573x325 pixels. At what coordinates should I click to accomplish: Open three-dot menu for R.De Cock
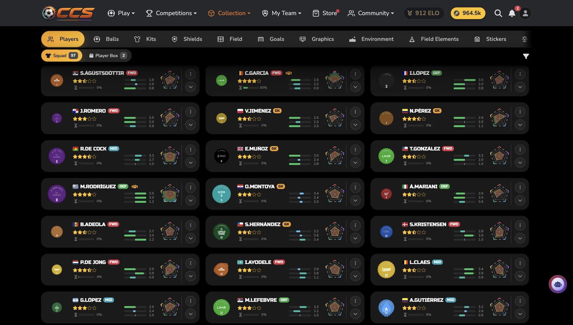coord(190,150)
